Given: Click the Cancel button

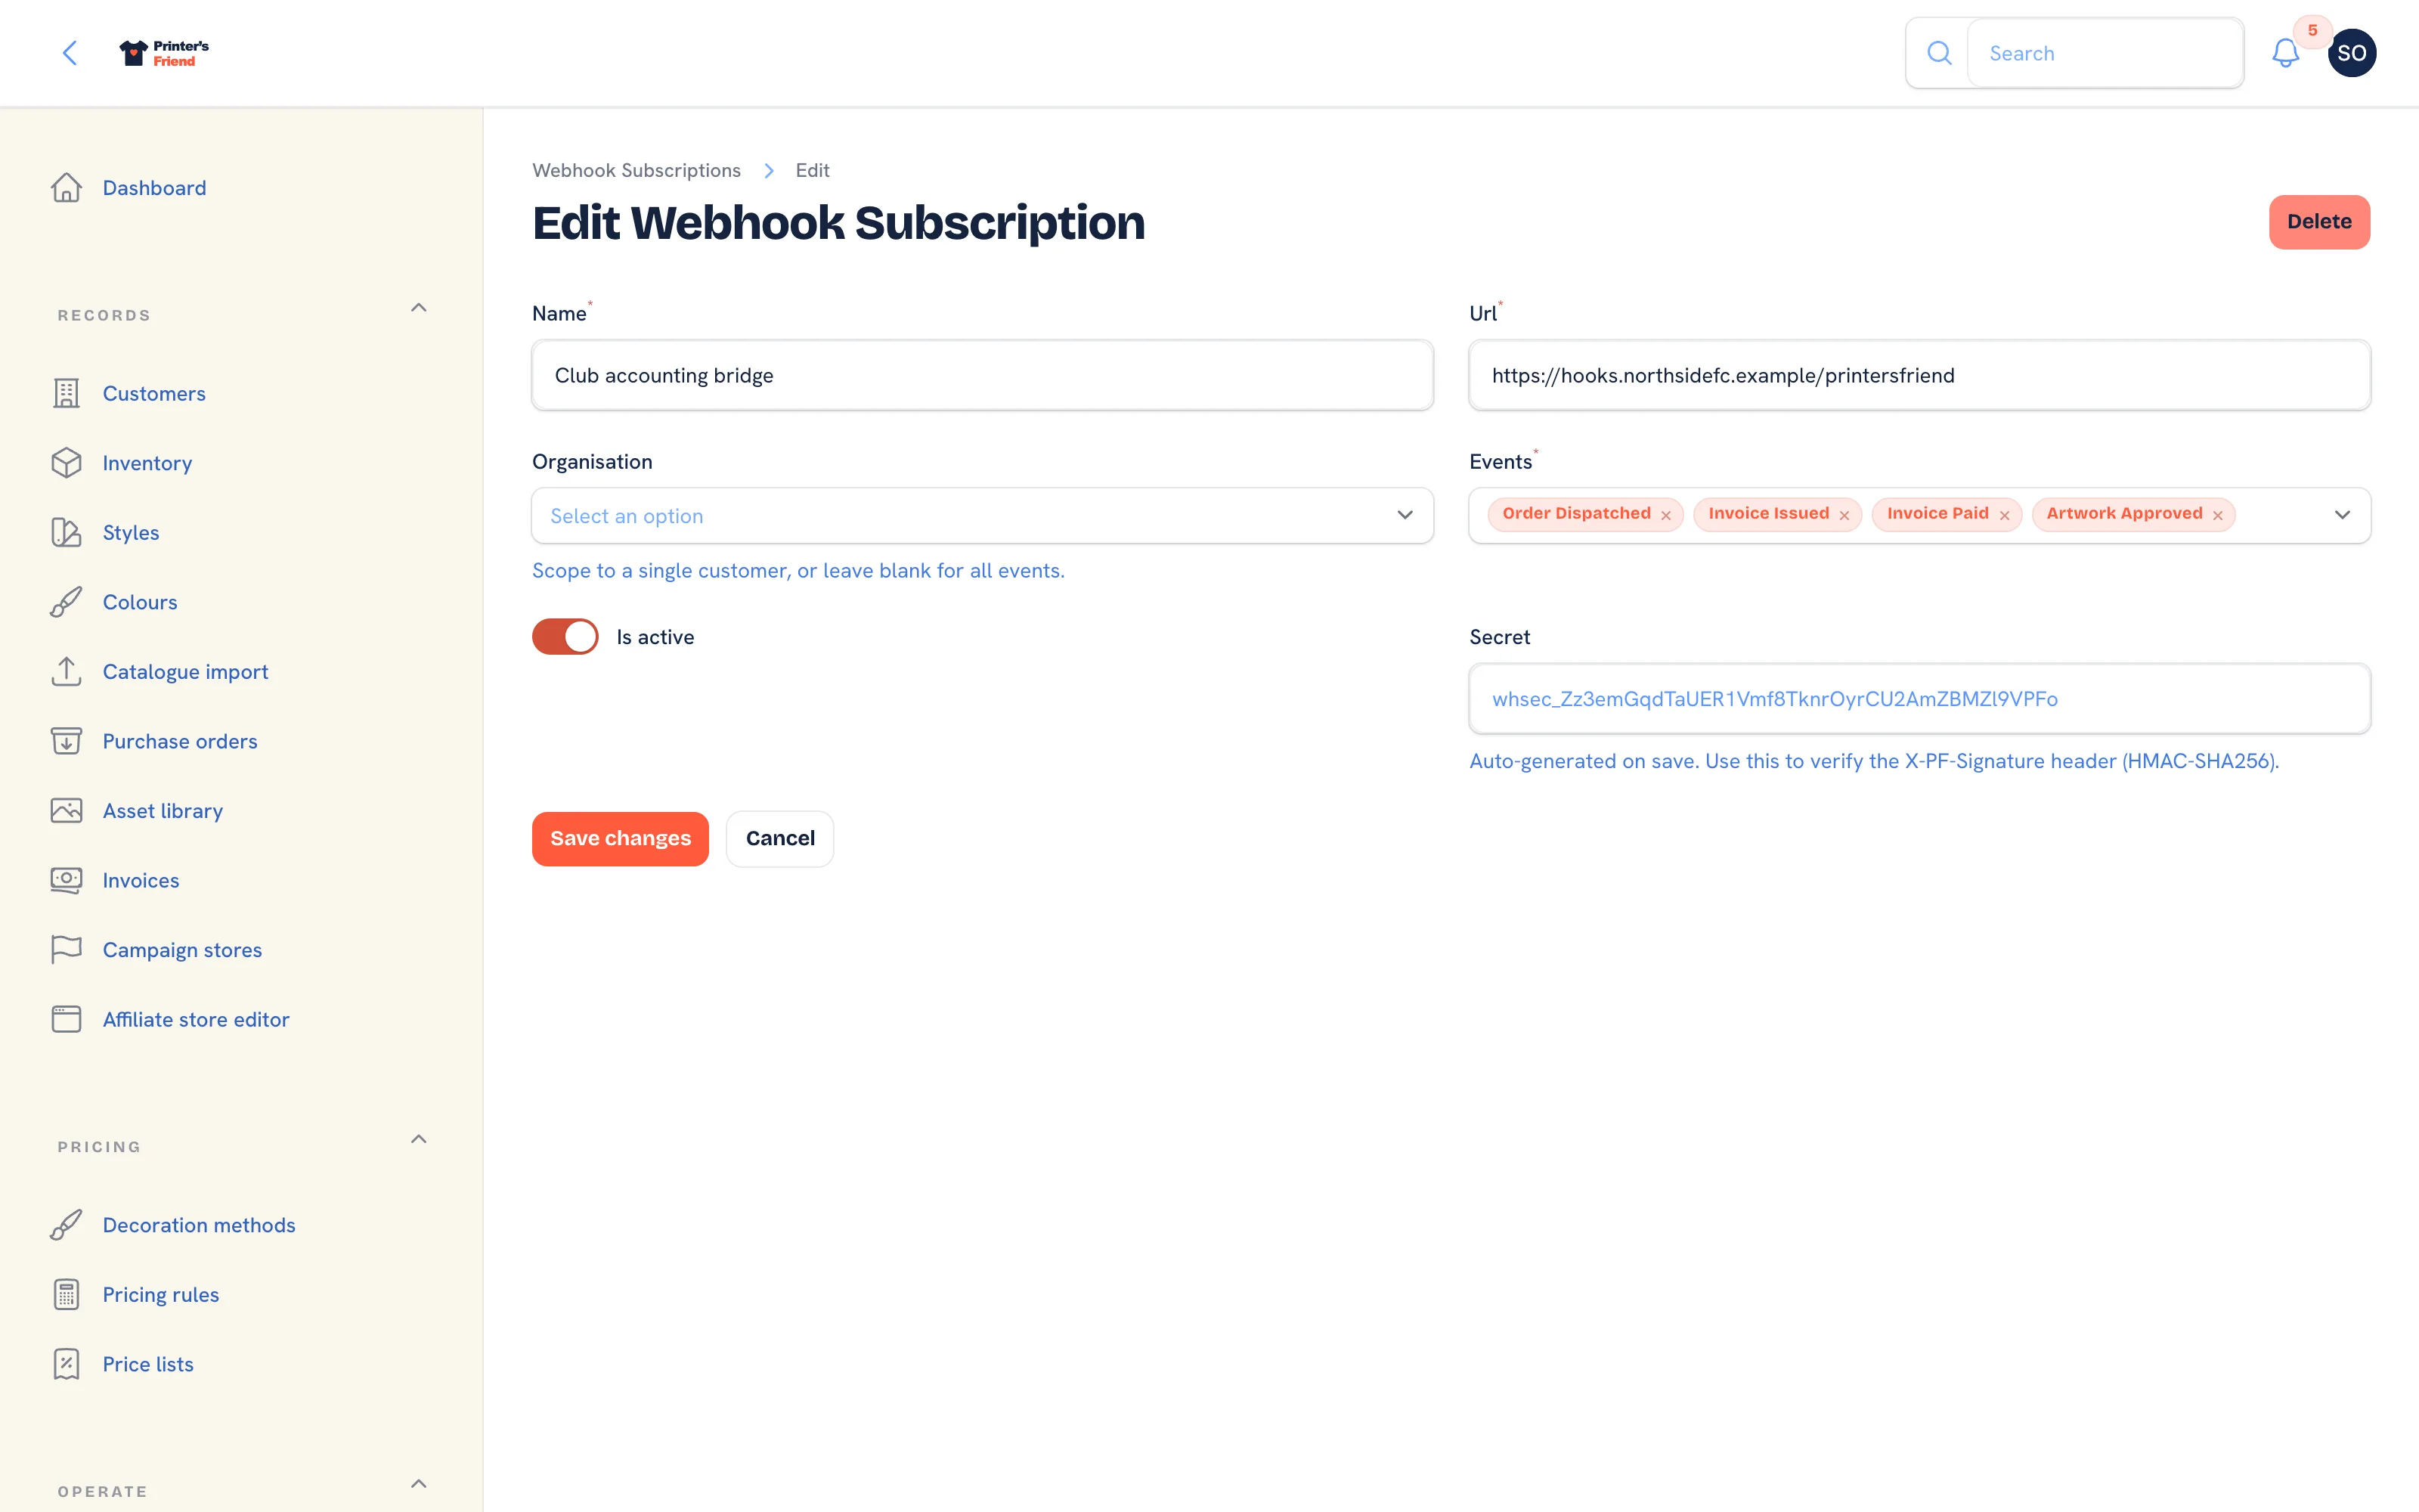Looking at the screenshot, I should (779, 838).
